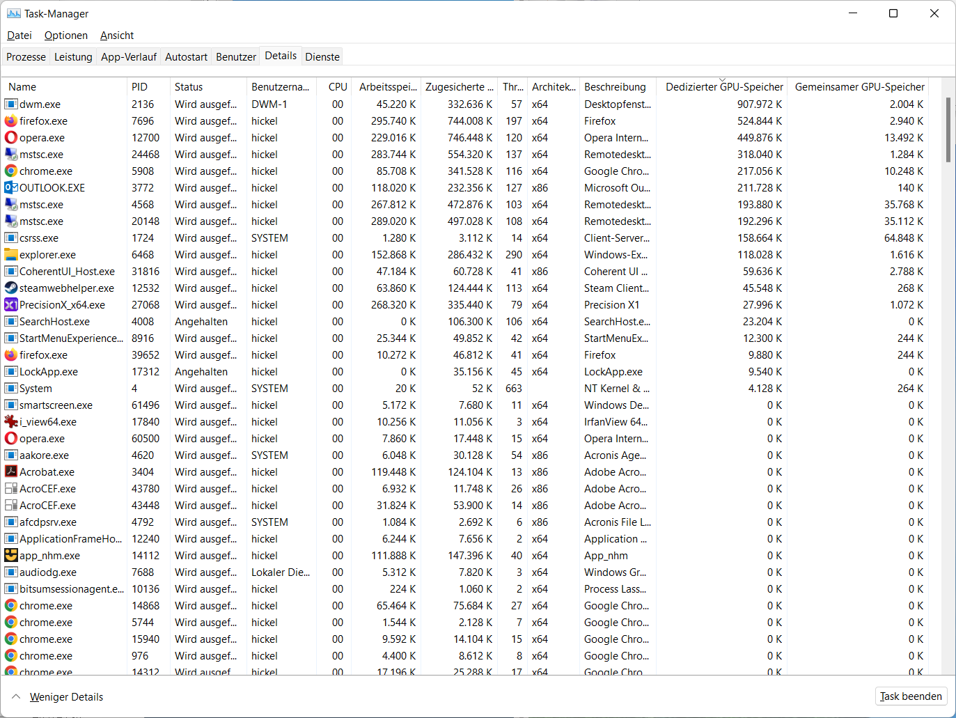Select the LockApp.exe row name
The height and width of the screenshot is (718, 956).
click(x=49, y=372)
